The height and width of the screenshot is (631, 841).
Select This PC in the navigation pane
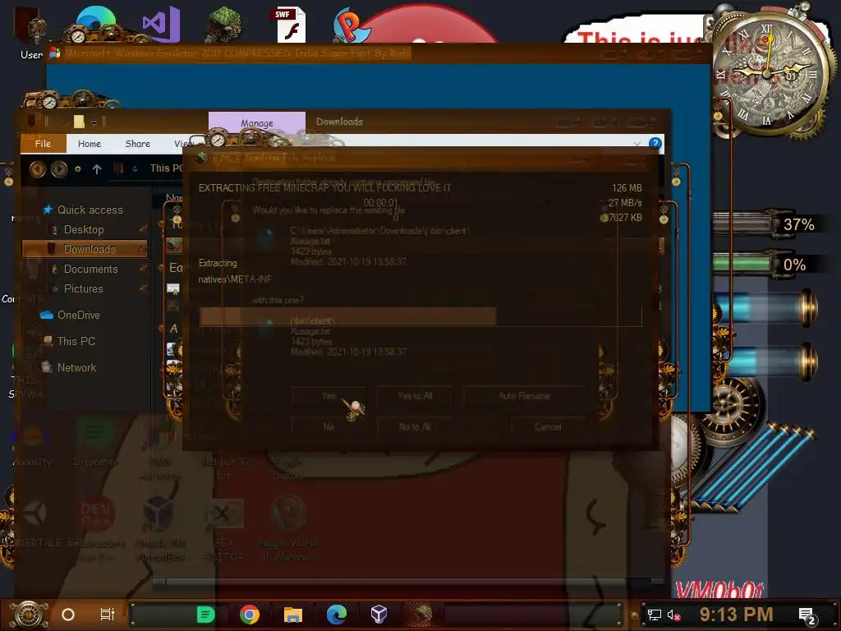69,341
